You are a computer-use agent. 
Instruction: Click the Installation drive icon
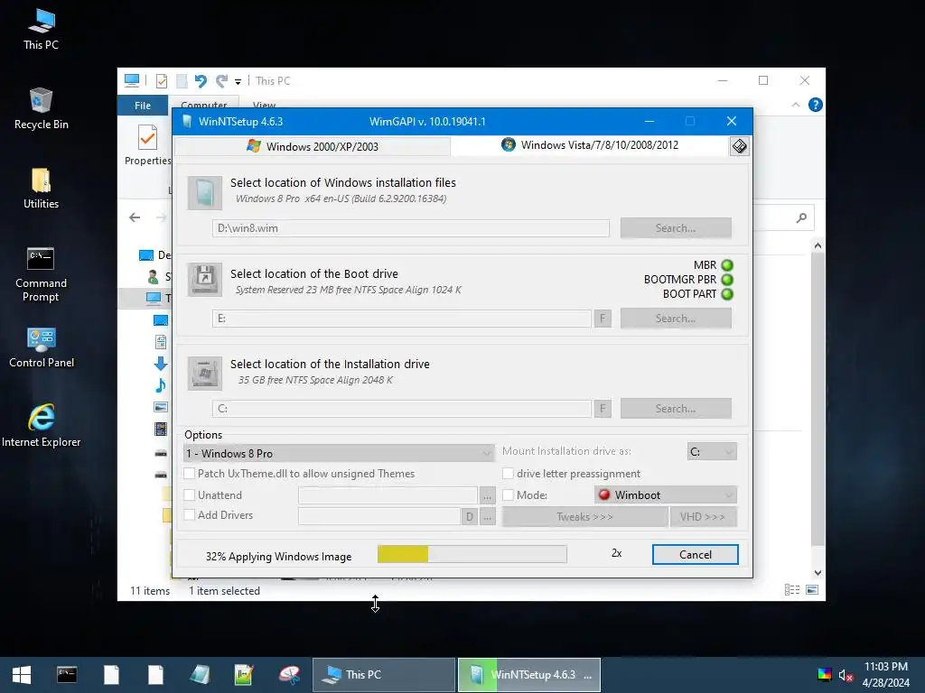(x=205, y=373)
